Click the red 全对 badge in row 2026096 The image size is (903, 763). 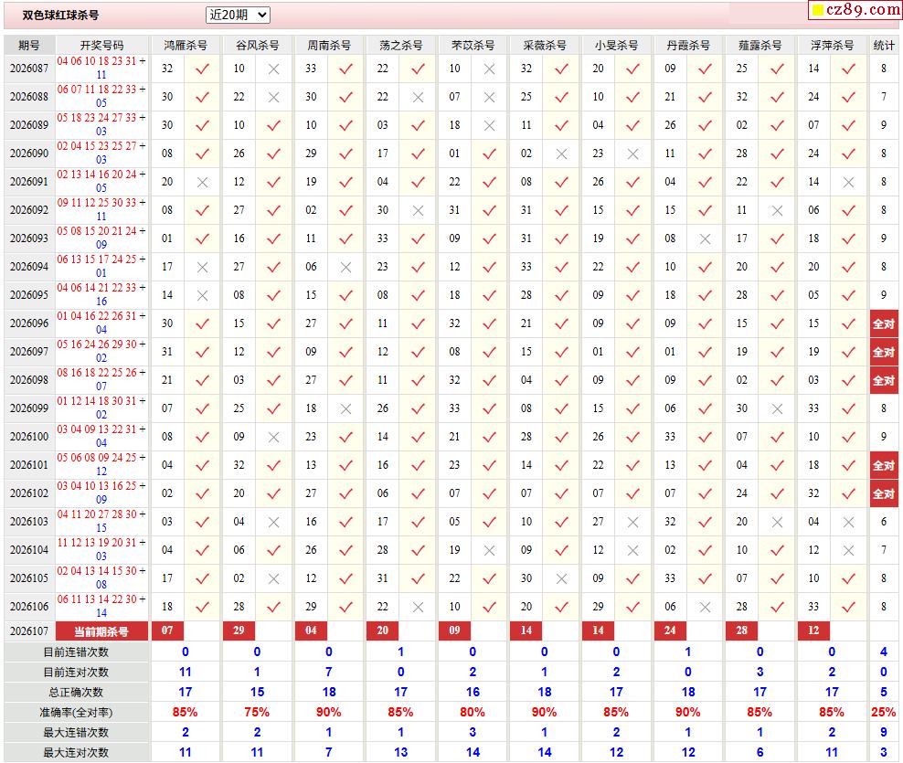pyautogui.click(x=884, y=323)
